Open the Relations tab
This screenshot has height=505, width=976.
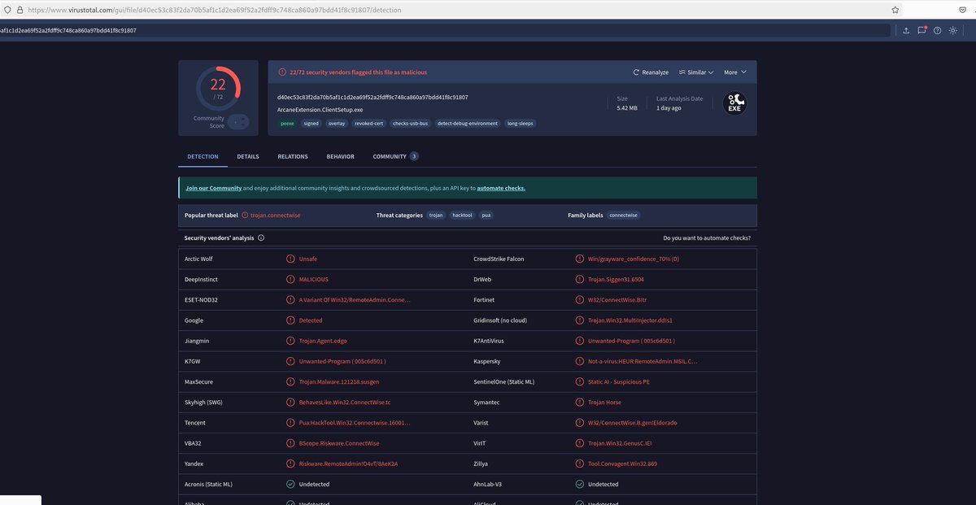[x=293, y=156]
